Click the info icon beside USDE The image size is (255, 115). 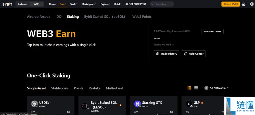(x=49, y=103)
